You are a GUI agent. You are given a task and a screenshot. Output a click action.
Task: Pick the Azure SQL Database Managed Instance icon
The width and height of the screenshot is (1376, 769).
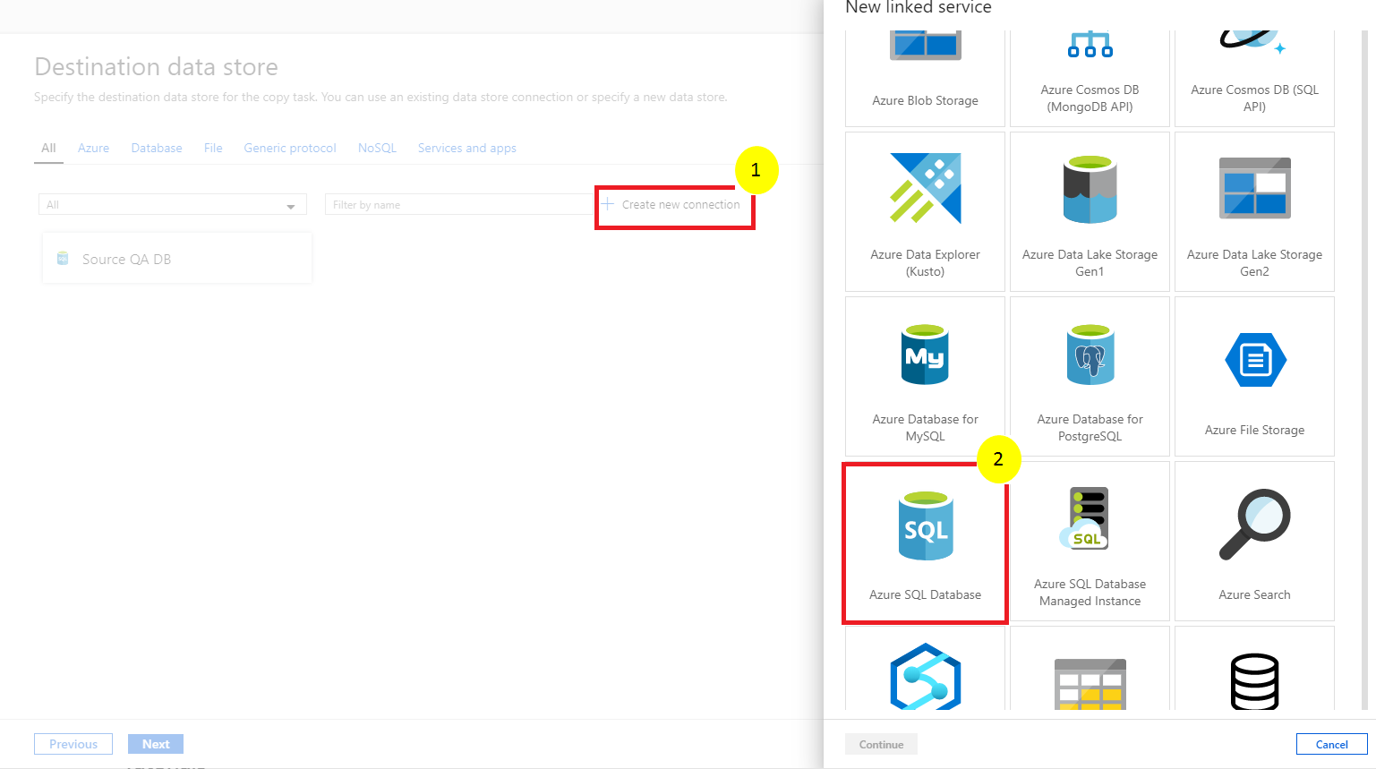click(x=1085, y=518)
